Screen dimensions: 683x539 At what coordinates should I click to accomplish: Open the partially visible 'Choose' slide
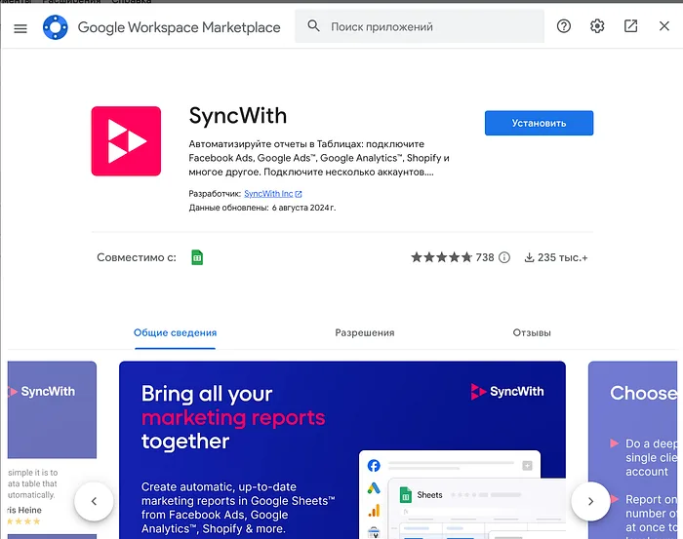[632, 450]
